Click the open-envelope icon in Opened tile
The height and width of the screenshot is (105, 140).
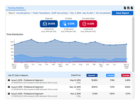click(x=45, y=24)
